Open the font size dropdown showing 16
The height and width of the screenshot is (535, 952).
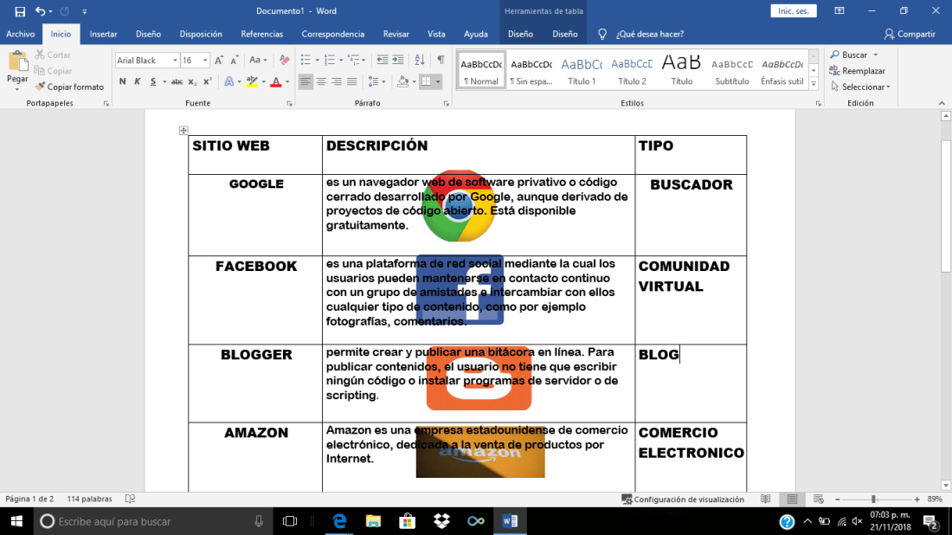tap(205, 60)
